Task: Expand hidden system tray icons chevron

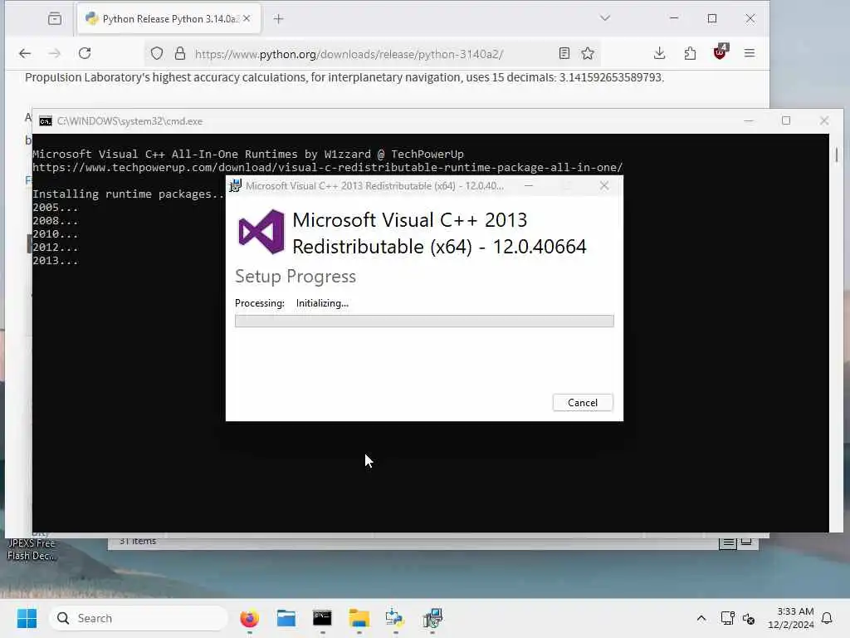Action: 701,618
